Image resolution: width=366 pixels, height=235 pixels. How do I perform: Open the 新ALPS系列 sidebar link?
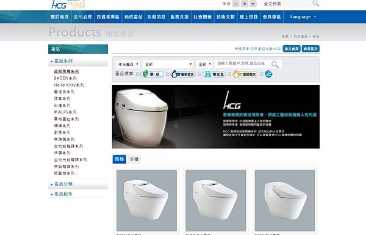click(x=65, y=112)
